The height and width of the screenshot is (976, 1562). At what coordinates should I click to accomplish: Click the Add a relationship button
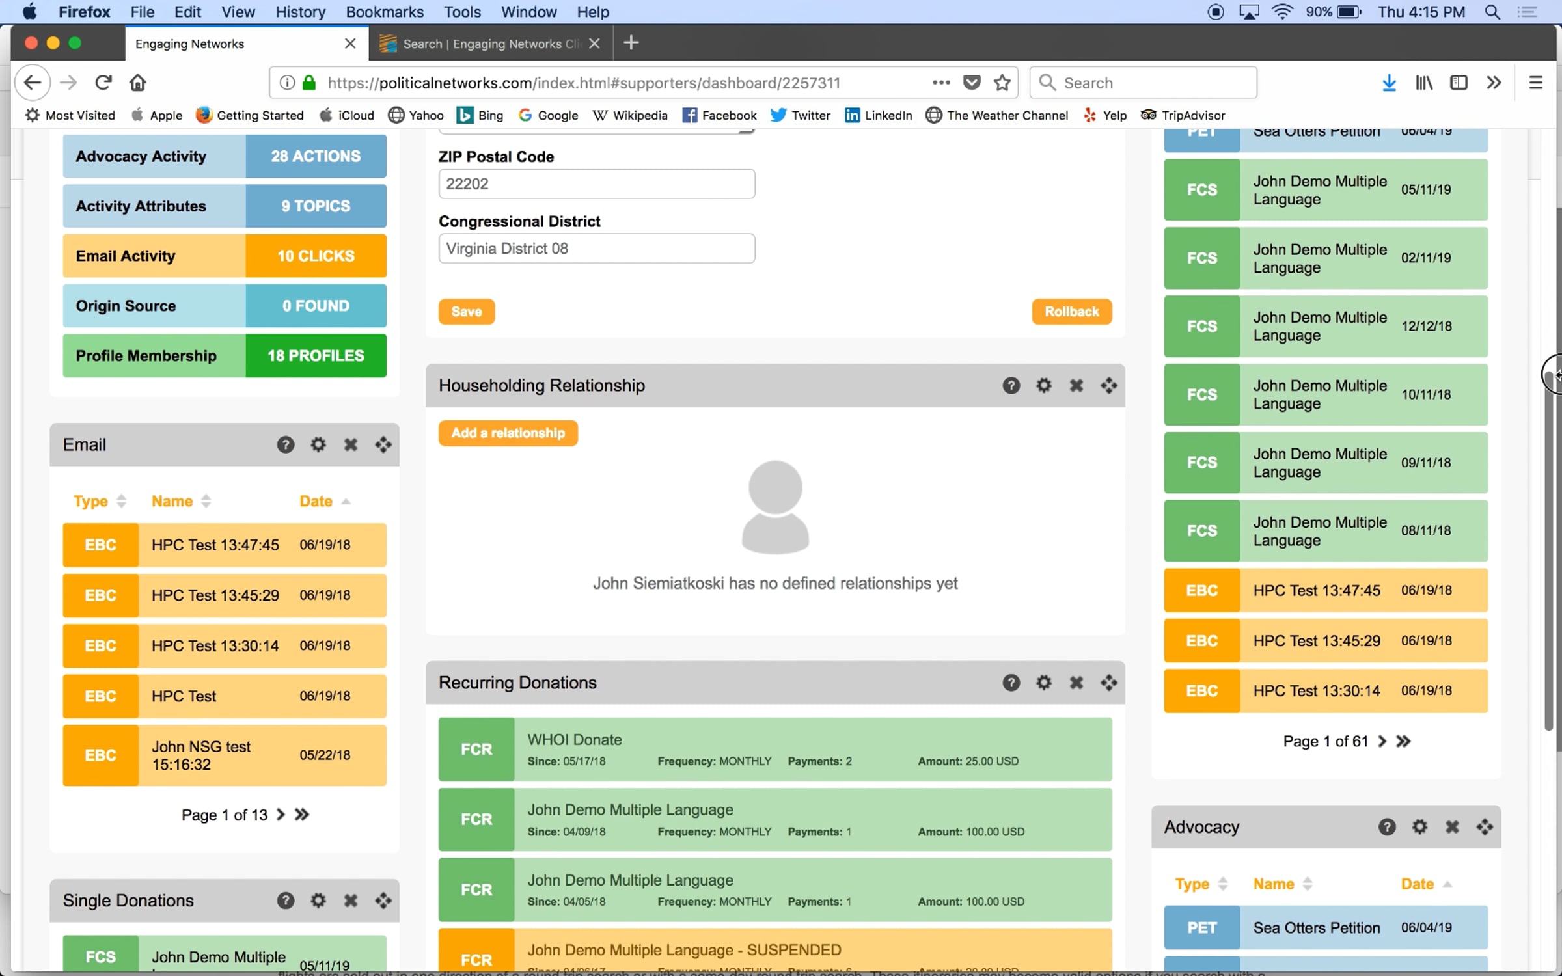click(x=508, y=433)
